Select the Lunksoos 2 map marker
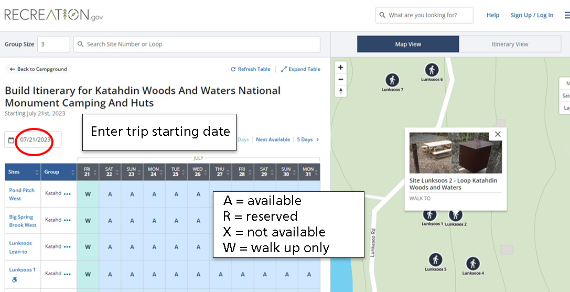The image size is (570, 292). pos(456,216)
